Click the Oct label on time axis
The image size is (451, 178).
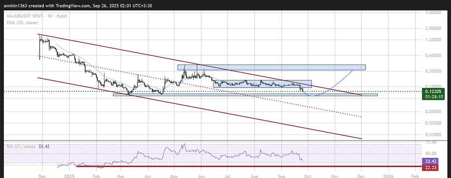pyautogui.click(x=308, y=174)
